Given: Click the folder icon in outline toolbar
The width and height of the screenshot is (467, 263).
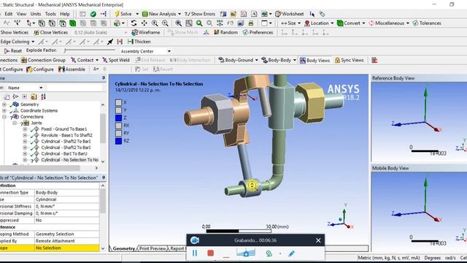Looking at the screenshot, I should click(34, 96).
